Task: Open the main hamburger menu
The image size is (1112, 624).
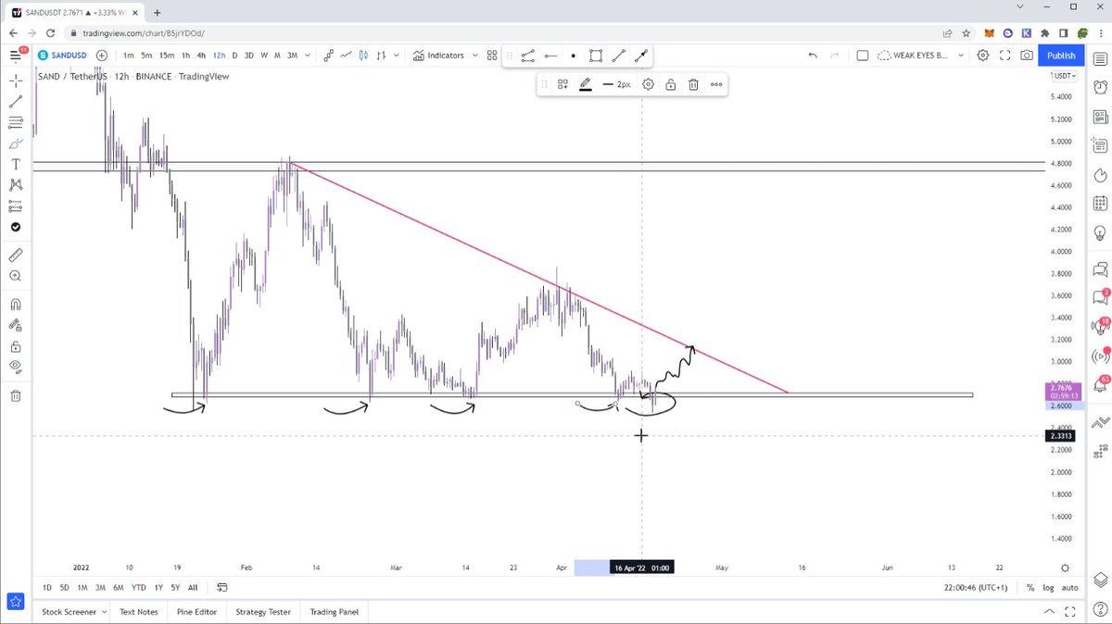Action: (15, 56)
